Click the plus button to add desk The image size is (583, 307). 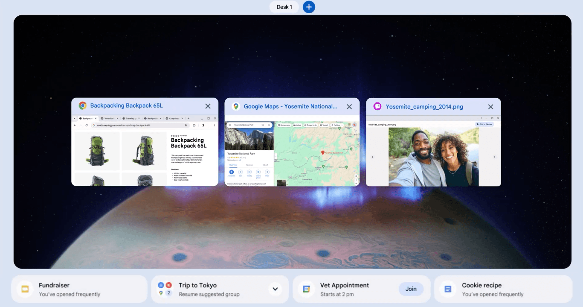[309, 7]
